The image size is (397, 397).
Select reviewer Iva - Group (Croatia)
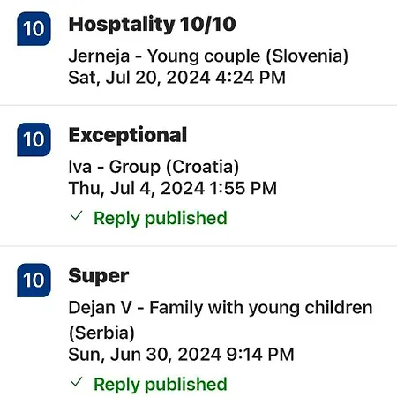[x=154, y=167]
